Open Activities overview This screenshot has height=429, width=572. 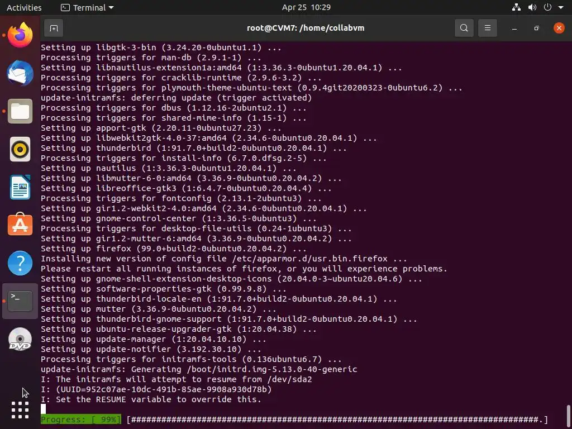[x=24, y=7]
